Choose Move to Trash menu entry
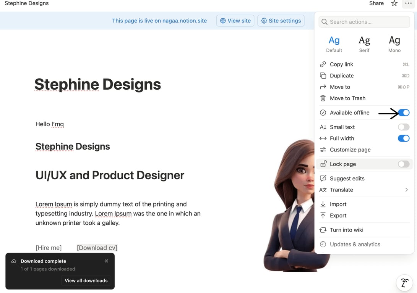The width and height of the screenshot is (417, 293). click(x=364, y=98)
